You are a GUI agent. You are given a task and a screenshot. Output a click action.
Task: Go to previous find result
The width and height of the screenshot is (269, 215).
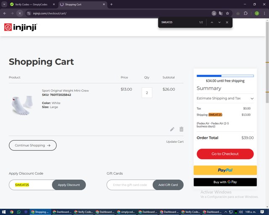coord(212,22)
